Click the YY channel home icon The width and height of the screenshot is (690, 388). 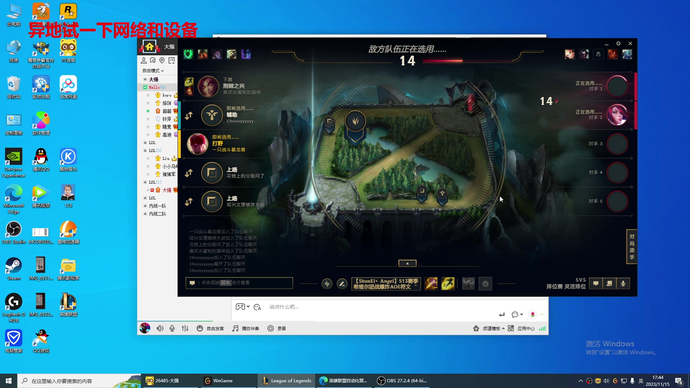click(149, 47)
